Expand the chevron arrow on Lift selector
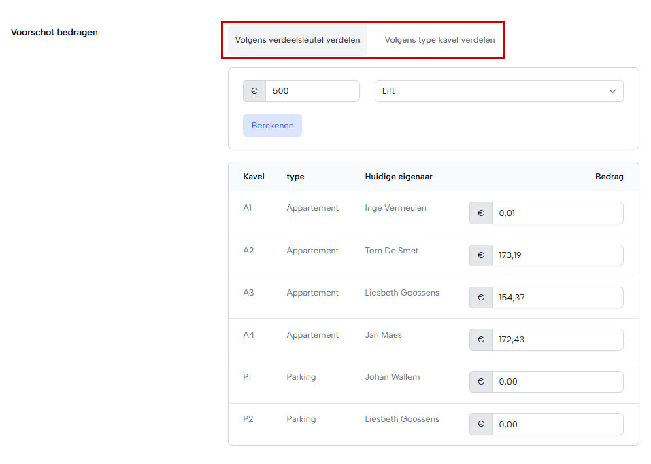The image size is (651, 464). click(612, 91)
